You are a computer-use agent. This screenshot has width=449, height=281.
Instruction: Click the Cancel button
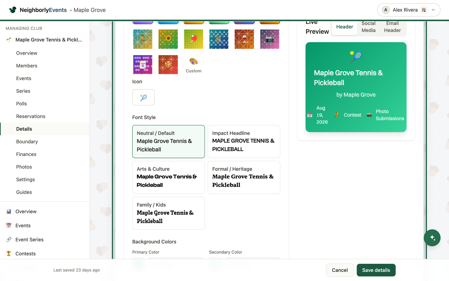(x=340, y=270)
